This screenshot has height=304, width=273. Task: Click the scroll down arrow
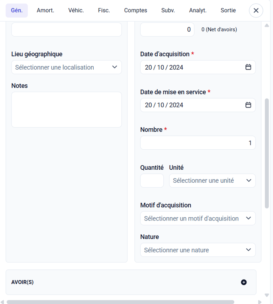(267, 295)
